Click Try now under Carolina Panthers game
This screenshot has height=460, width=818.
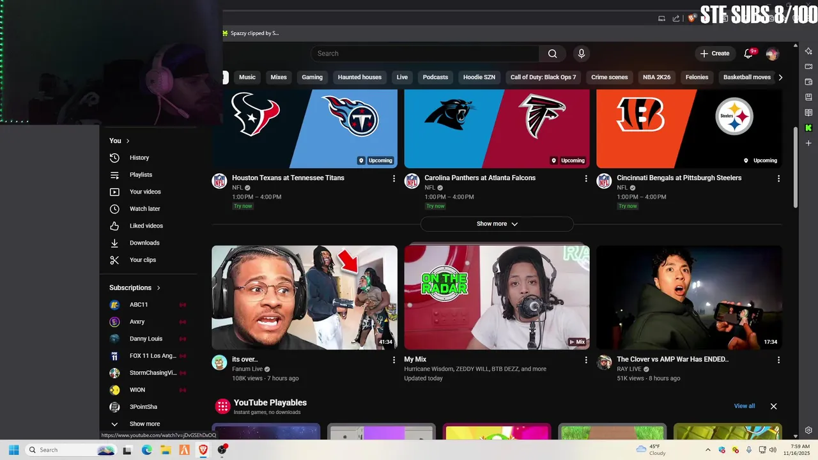tap(435, 206)
